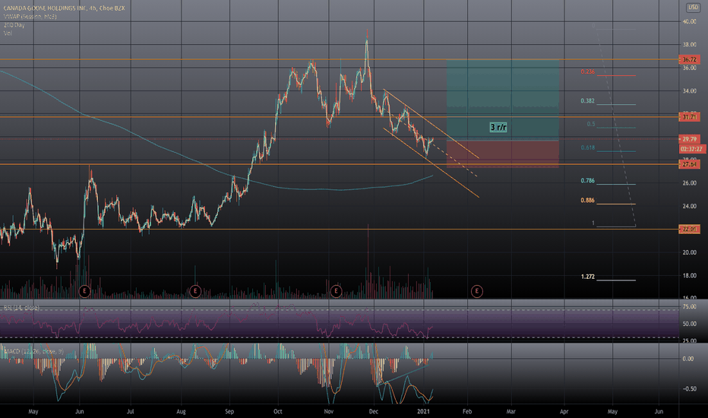Click the 27.64 horizontal line price label
The image size is (708, 418).
[690, 164]
